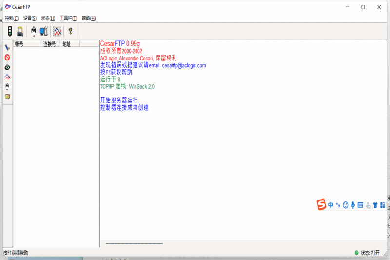Toggle punctuation mode on the Sogou IME bar
390x260 pixels.
[x=338, y=205]
